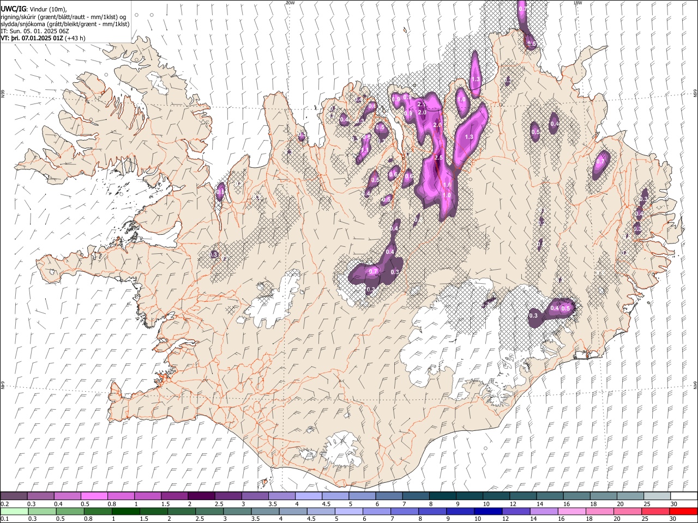Pick the rain-scale swatch between 14 and 16
The image size is (698, 523).
tap(544, 511)
